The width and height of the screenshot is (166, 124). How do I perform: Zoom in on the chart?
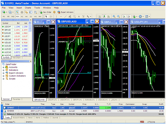(114, 17)
